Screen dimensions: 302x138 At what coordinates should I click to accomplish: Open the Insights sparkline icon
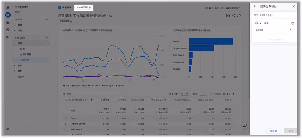pyautogui.click(x=239, y=16)
